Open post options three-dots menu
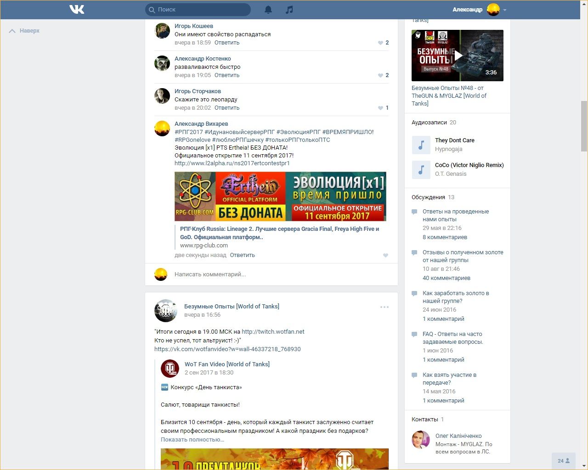The width and height of the screenshot is (588, 470). [384, 307]
